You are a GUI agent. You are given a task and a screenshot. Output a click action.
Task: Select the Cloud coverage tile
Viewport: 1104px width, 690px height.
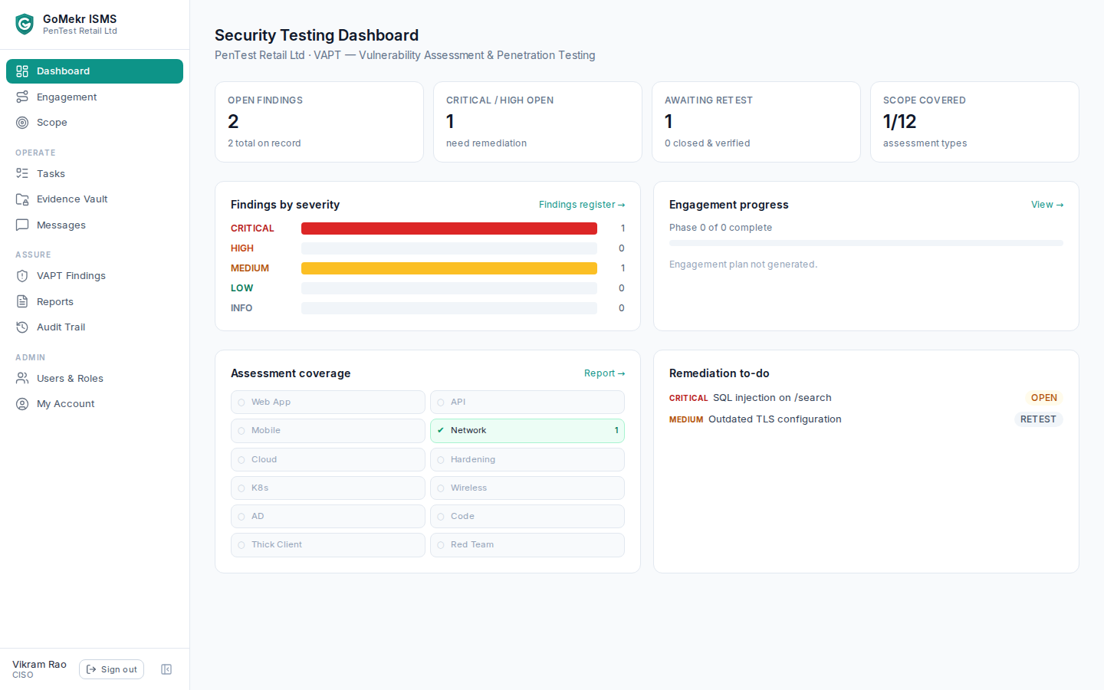tap(328, 459)
